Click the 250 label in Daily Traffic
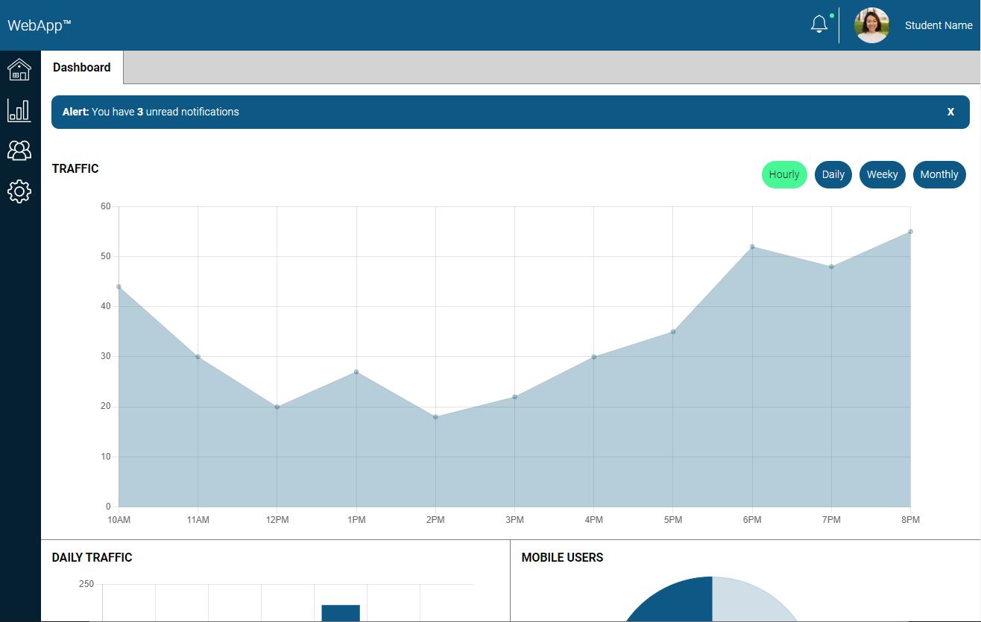The image size is (981, 622). tap(86, 584)
